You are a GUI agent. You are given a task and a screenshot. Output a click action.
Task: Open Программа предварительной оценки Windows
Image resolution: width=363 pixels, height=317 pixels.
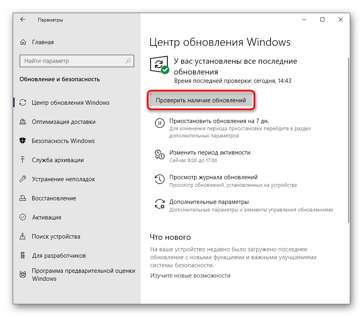[x=83, y=275]
